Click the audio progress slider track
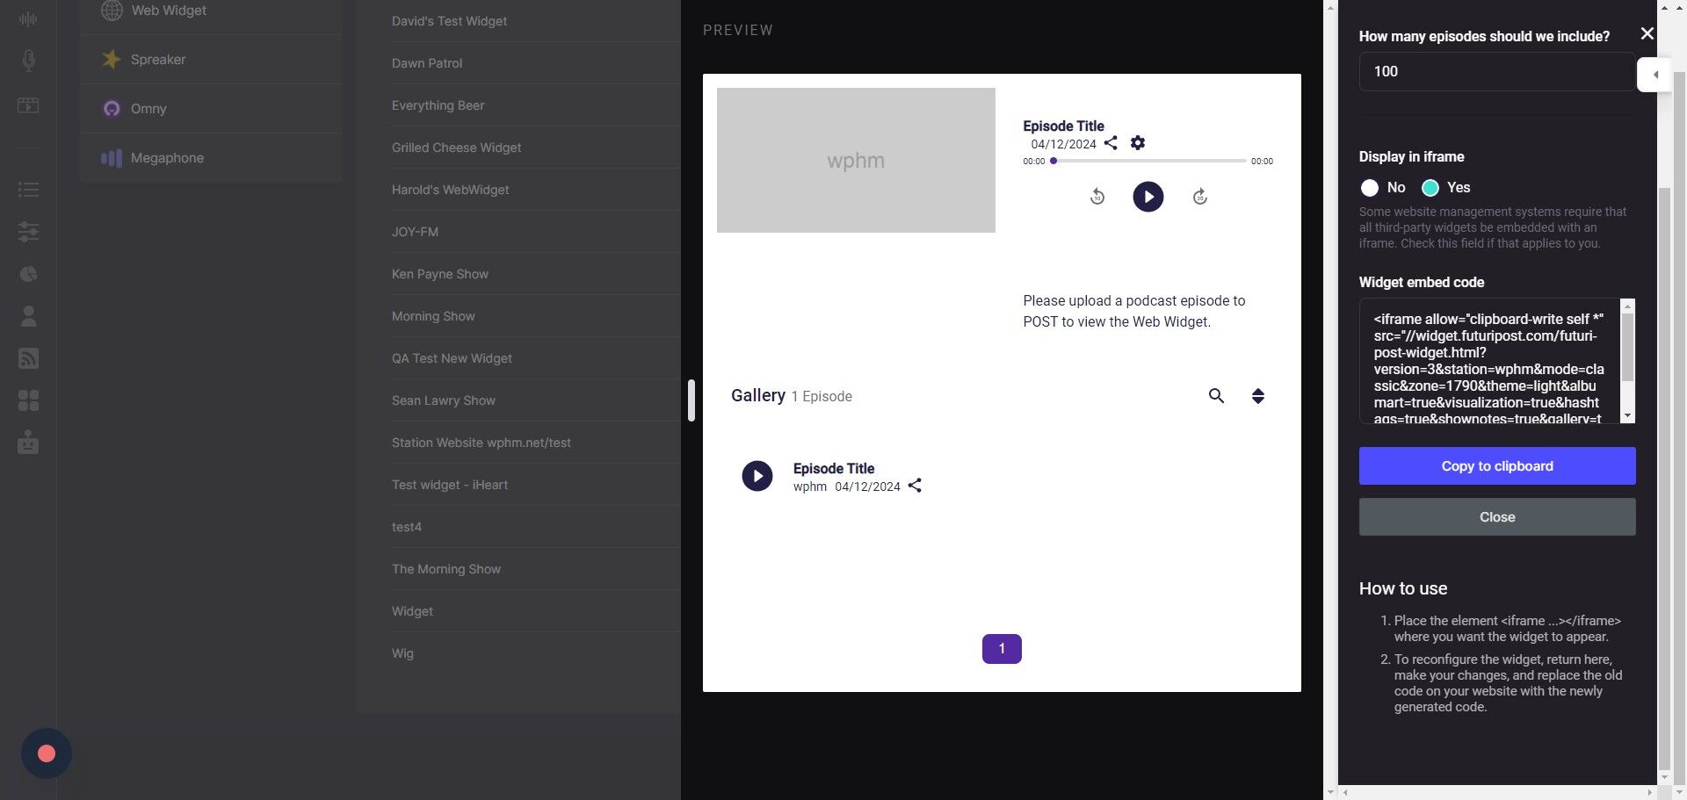This screenshot has height=800, width=1687. point(1149,162)
